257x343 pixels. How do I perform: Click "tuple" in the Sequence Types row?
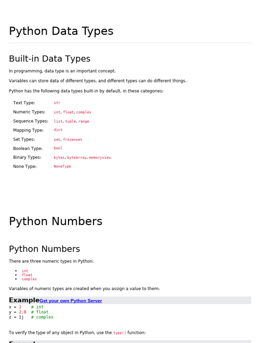[x=70, y=121]
